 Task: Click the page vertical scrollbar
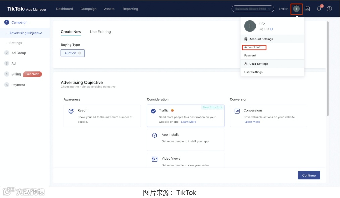point(328,68)
